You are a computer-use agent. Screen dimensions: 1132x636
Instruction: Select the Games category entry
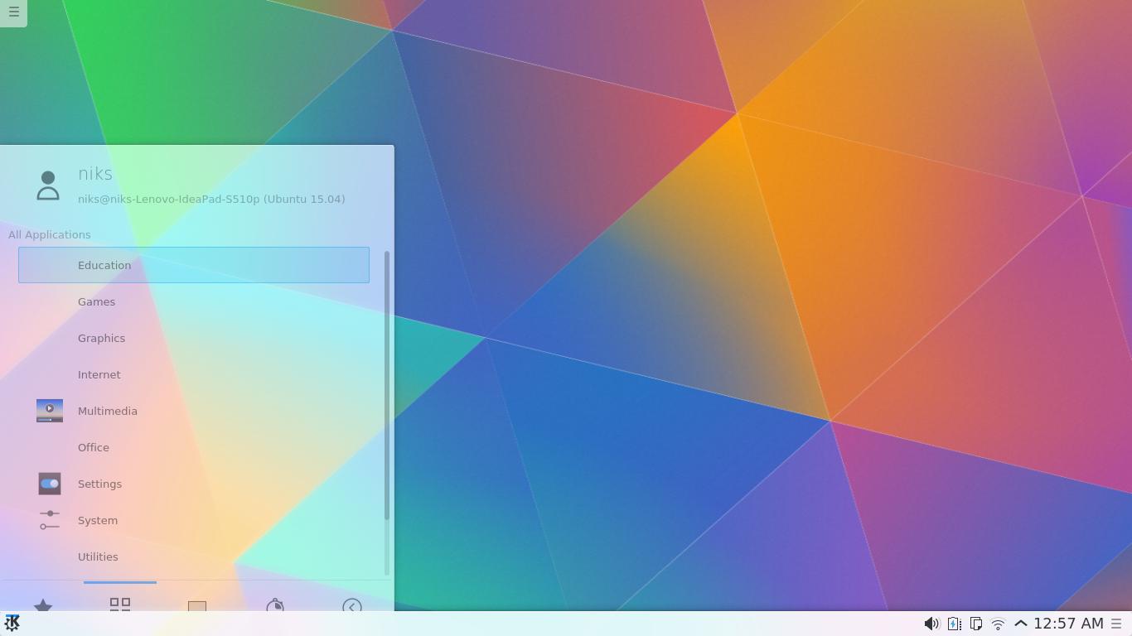coord(96,301)
